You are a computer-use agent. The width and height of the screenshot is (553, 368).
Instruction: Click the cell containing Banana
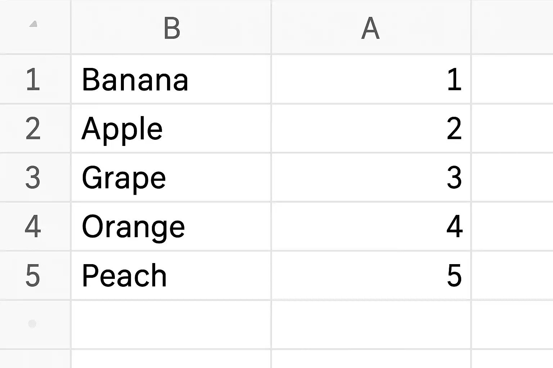tap(171, 79)
